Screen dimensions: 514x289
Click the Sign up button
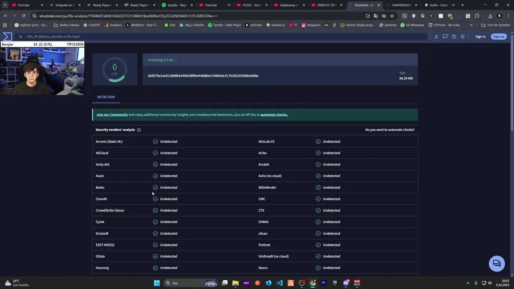(499, 37)
